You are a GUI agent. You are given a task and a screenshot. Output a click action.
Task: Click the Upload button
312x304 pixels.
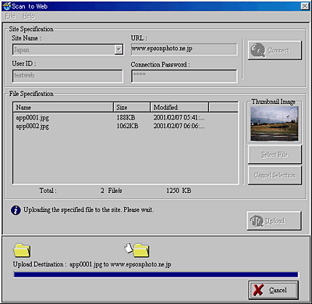(x=275, y=221)
